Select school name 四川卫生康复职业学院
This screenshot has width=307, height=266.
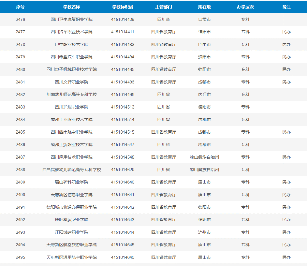click(71, 20)
